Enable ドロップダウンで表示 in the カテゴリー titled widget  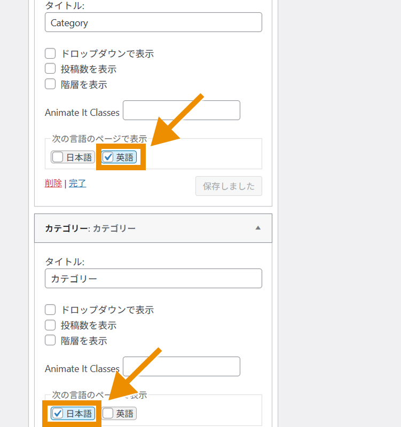pyautogui.click(x=50, y=310)
